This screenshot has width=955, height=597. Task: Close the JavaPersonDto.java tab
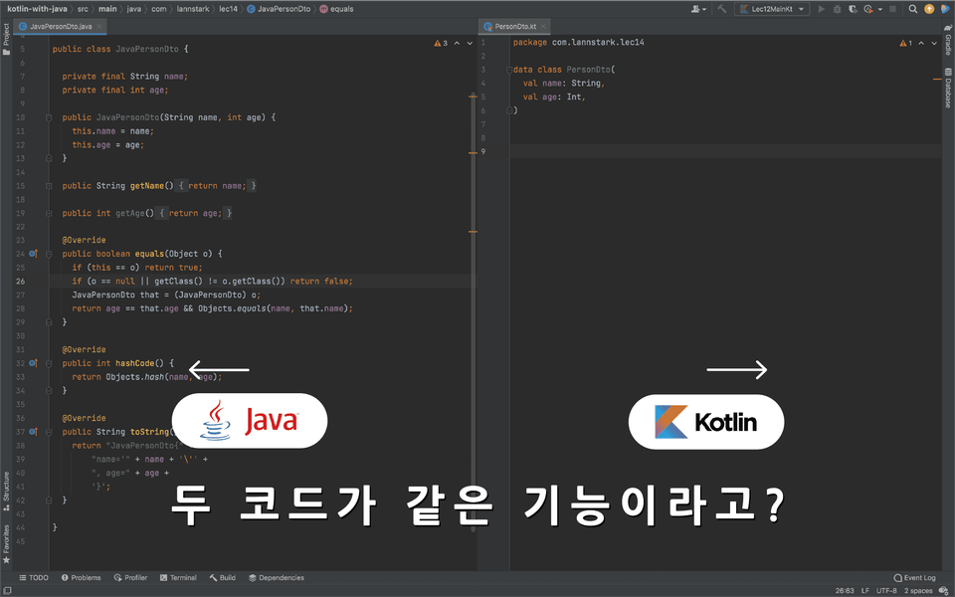pos(99,26)
